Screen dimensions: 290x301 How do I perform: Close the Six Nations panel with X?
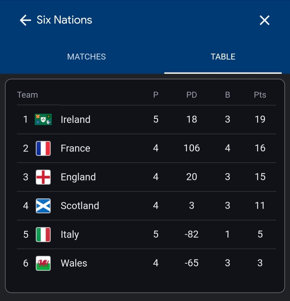tap(264, 20)
